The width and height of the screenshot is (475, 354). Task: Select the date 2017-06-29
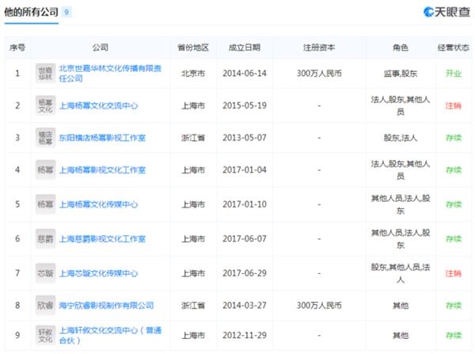(245, 273)
